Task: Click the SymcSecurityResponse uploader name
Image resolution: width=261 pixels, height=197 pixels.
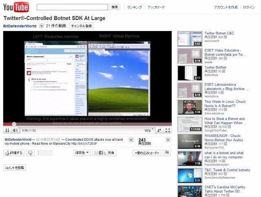Action: tap(220, 178)
